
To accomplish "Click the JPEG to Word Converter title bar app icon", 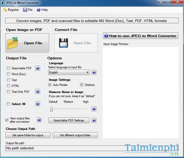I will coord(2,3).
